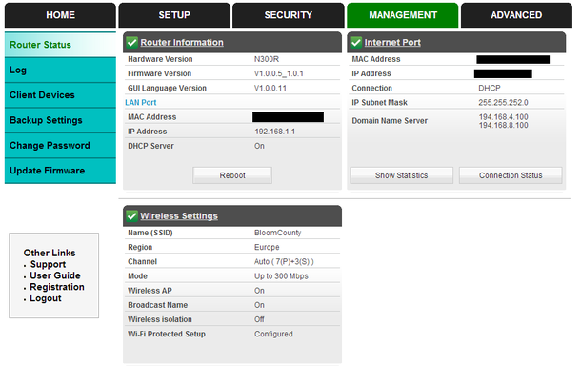Click the Reboot button
Viewport: 581px width, 366px height.
tap(232, 175)
